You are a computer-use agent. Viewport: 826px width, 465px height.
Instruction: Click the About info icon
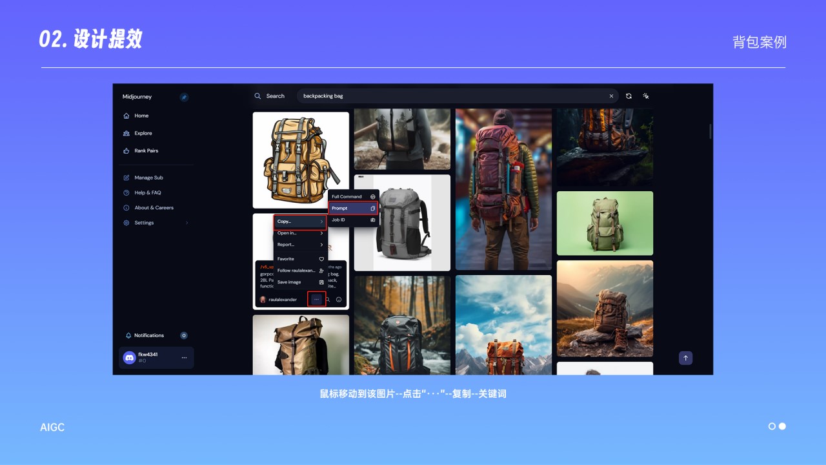tap(126, 207)
